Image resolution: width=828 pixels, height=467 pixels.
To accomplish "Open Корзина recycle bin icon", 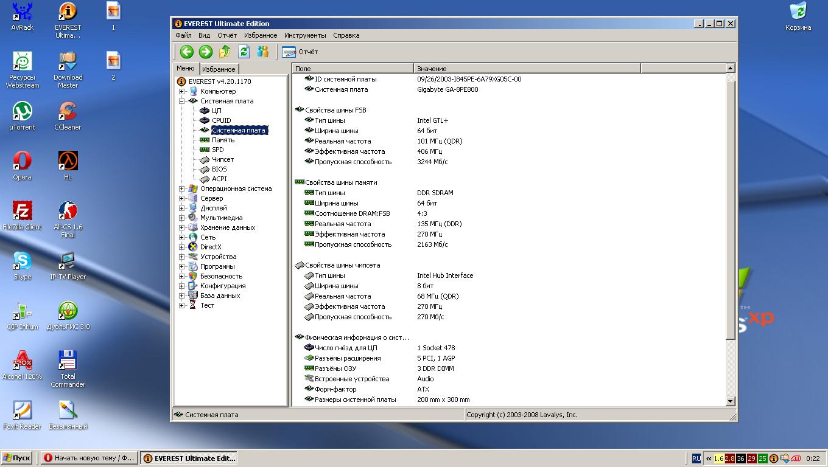I will coord(798,16).
